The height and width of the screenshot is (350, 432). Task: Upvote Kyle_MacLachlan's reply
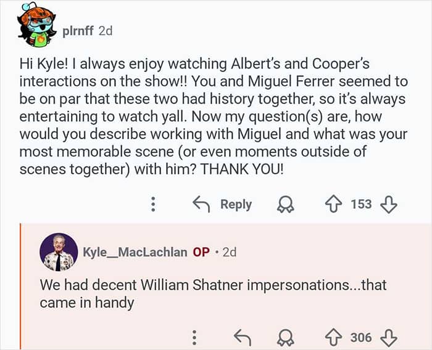[x=333, y=337]
